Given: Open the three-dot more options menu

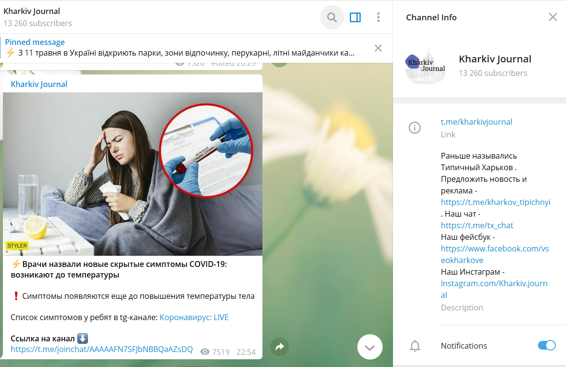Looking at the screenshot, I should coord(378,17).
